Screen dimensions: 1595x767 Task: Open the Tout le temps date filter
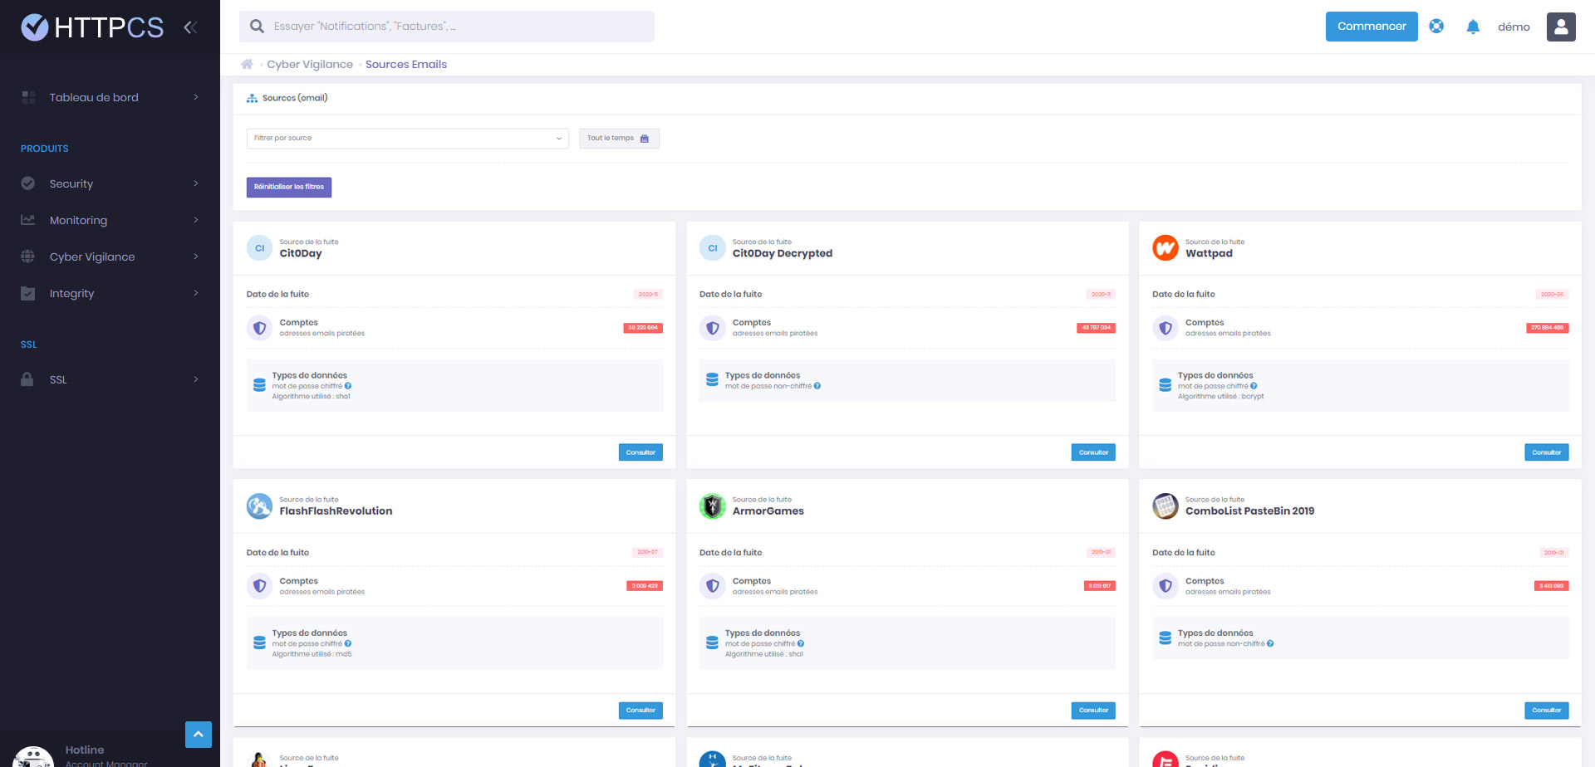click(619, 139)
